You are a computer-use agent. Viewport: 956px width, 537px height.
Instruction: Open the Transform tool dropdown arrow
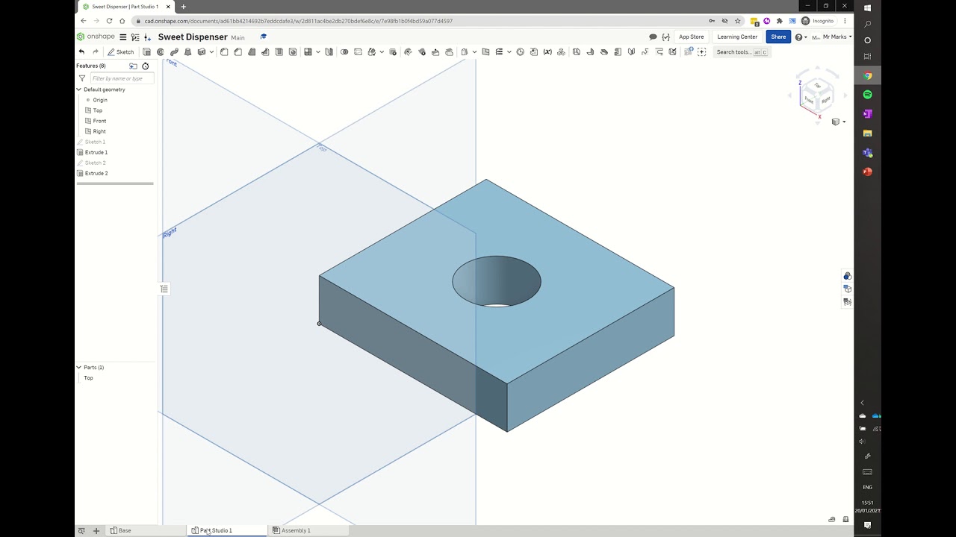pyautogui.click(x=382, y=52)
